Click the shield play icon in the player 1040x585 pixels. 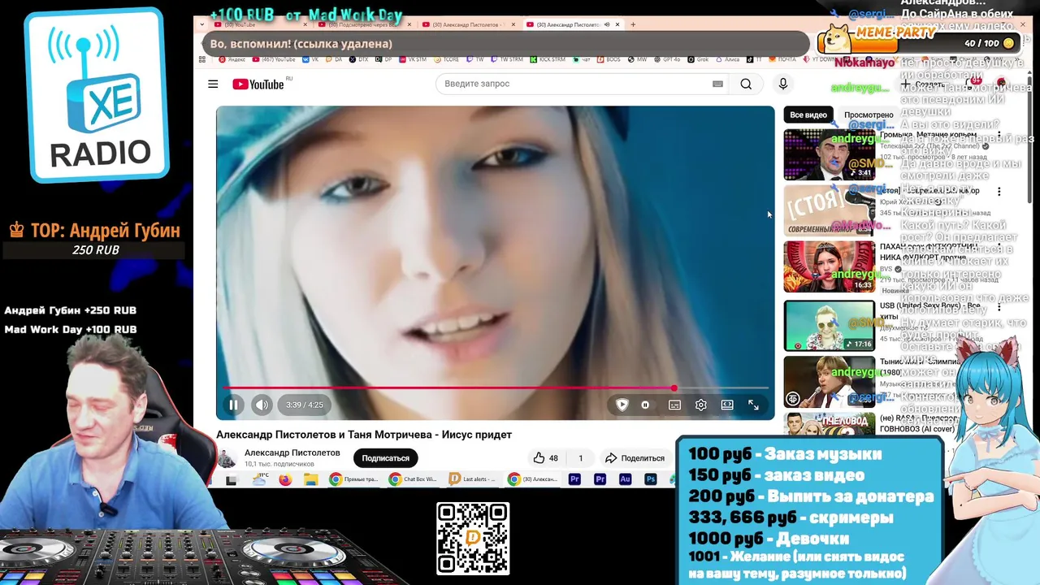622,405
